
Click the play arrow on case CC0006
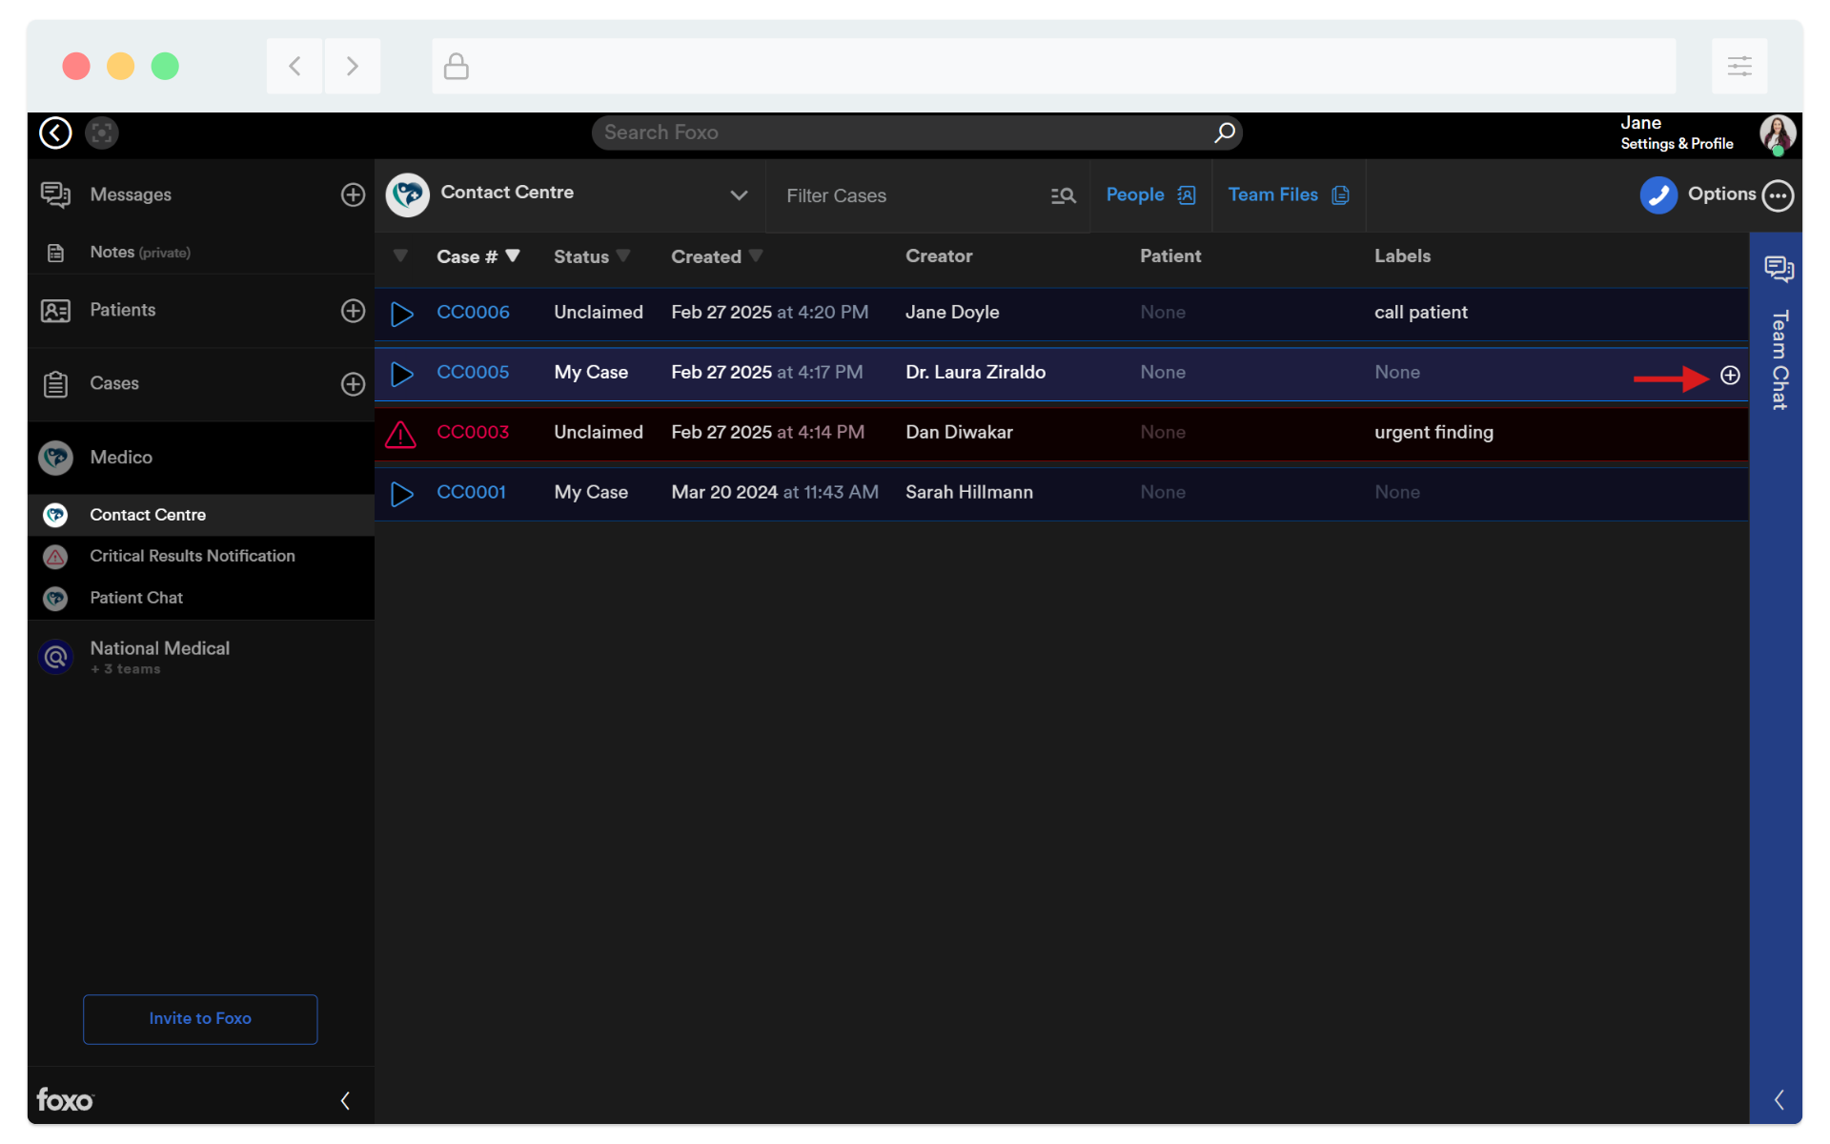pyautogui.click(x=402, y=314)
